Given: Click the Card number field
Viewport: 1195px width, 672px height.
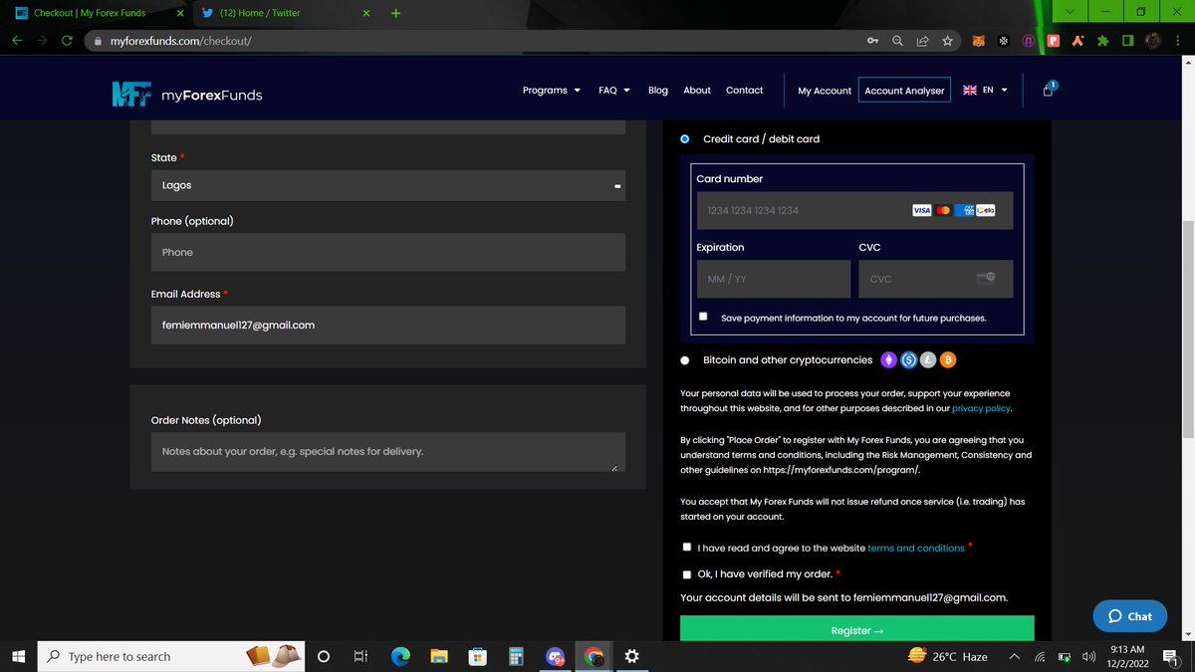Looking at the screenshot, I should [x=854, y=211].
